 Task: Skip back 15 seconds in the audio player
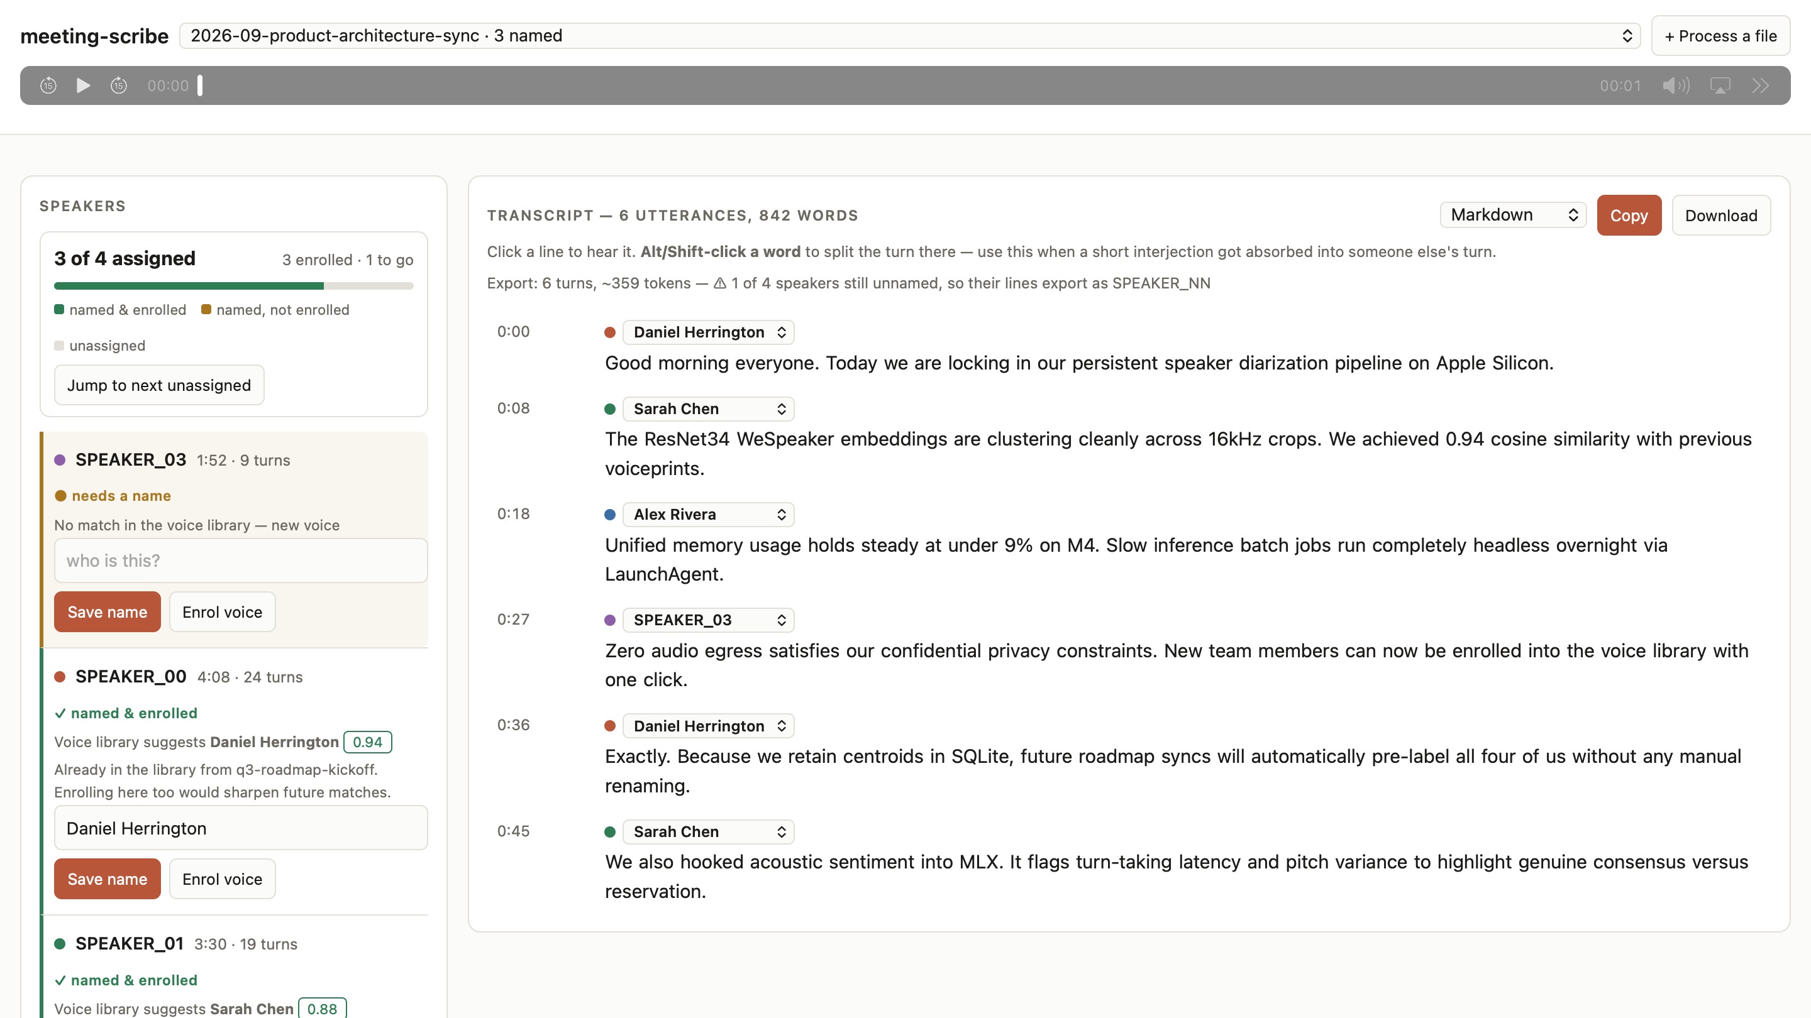(48, 85)
